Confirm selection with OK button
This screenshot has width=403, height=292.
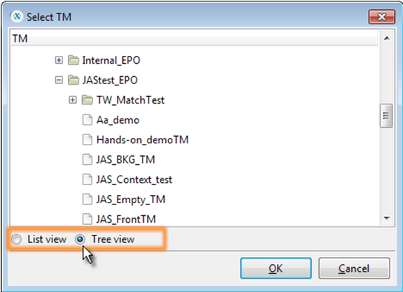pyautogui.click(x=275, y=268)
